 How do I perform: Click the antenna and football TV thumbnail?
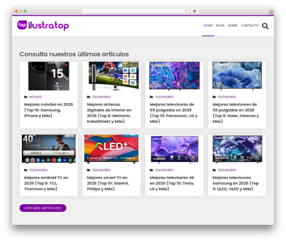(114, 76)
